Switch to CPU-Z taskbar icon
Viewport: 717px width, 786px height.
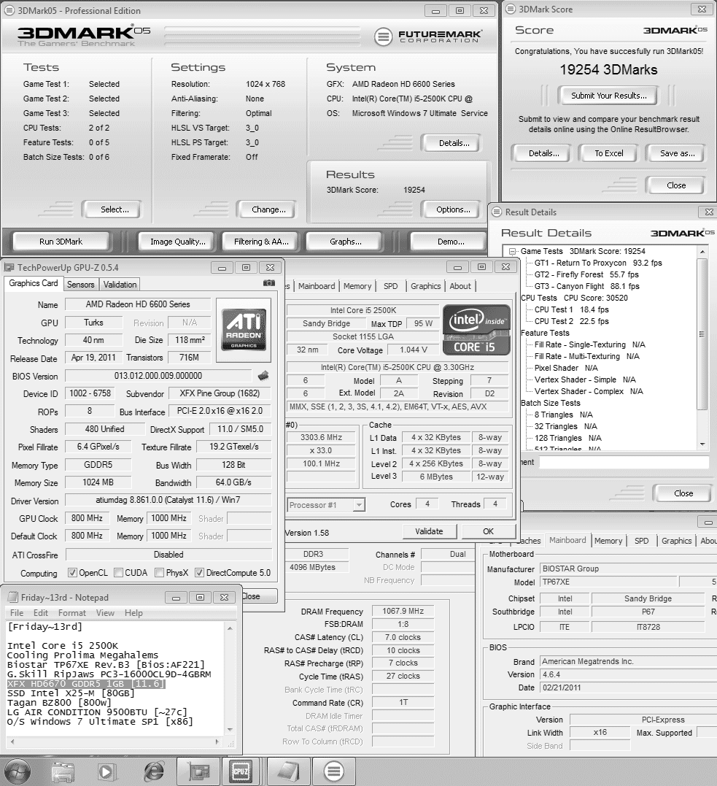pos(241,771)
